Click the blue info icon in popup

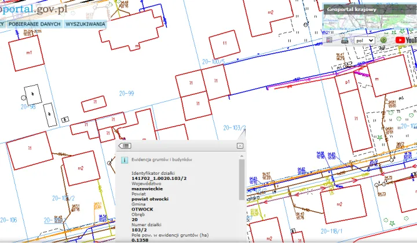pos(125,160)
